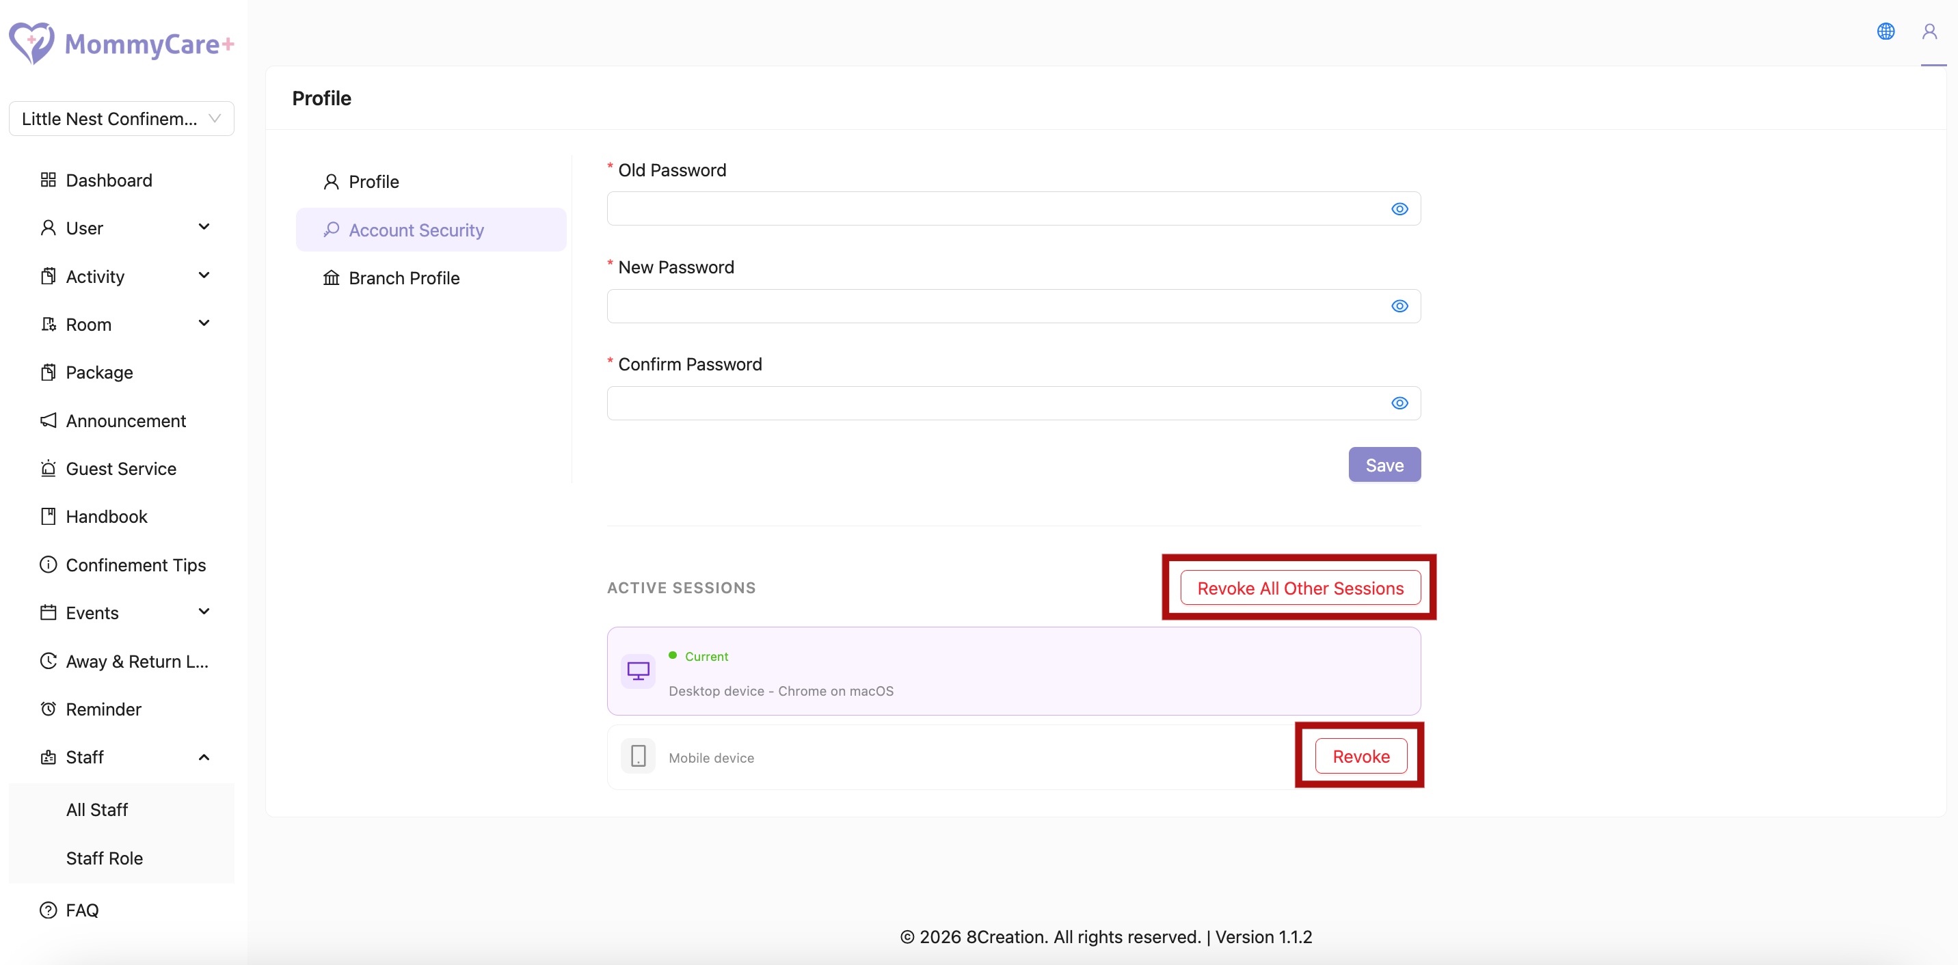Switch to the Branch Profile tab
This screenshot has width=1958, height=965.
403,278
